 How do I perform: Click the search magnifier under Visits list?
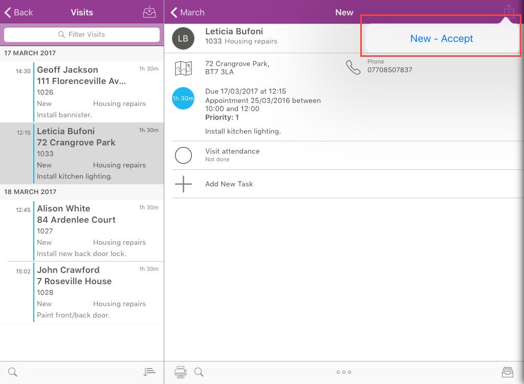[13, 372]
